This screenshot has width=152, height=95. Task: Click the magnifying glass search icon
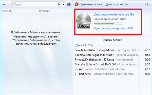[59, 4]
